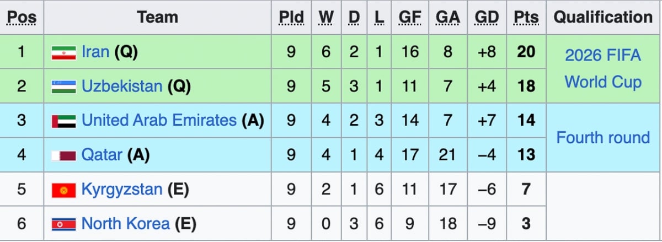
Task: Open the North Korea team link
Action: [125, 224]
